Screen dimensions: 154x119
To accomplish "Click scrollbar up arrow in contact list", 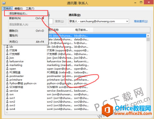I will click(x=148, y=36).
